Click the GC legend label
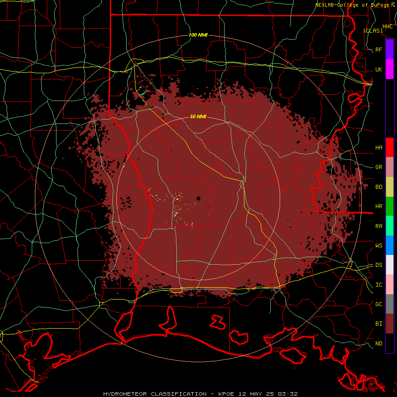This screenshot has height=397, width=397. pyautogui.click(x=378, y=304)
